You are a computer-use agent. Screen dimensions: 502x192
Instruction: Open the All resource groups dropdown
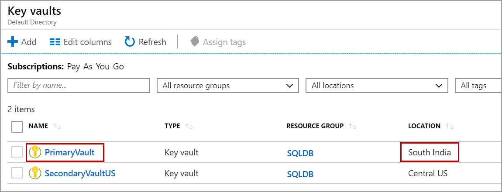coord(227,86)
